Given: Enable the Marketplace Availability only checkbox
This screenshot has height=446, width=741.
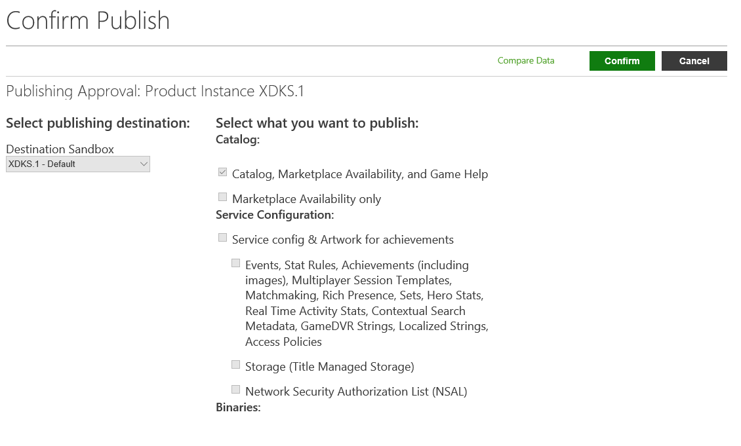Looking at the screenshot, I should [x=222, y=197].
